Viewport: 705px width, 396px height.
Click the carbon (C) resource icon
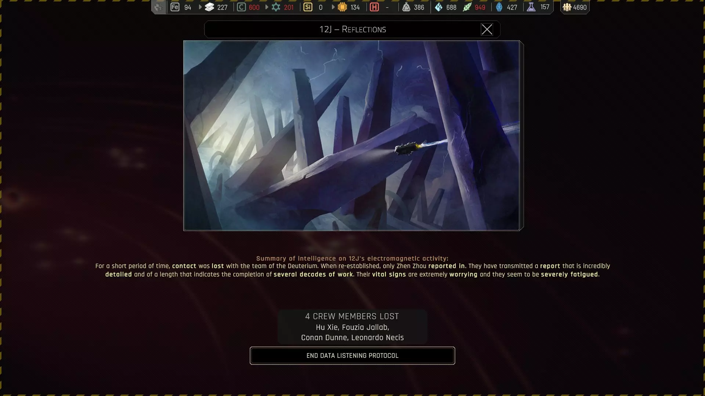point(241,7)
